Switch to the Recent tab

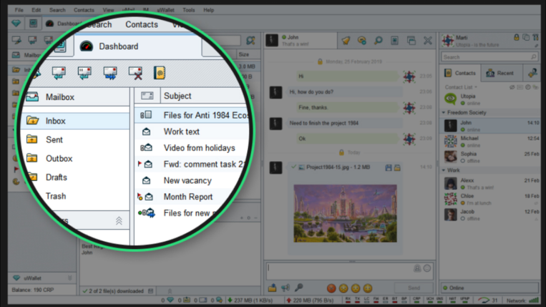(501, 73)
